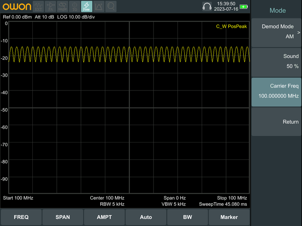Toggle the EXT external trigger icon
This screenshot has height=226, width=302.
coord(38,7)
